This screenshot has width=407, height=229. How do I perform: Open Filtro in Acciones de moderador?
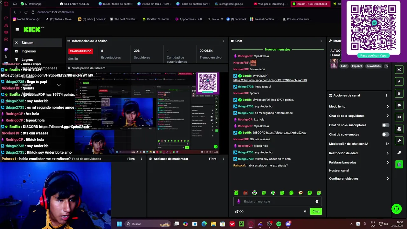pyautogui.click(x=212, y=159)
